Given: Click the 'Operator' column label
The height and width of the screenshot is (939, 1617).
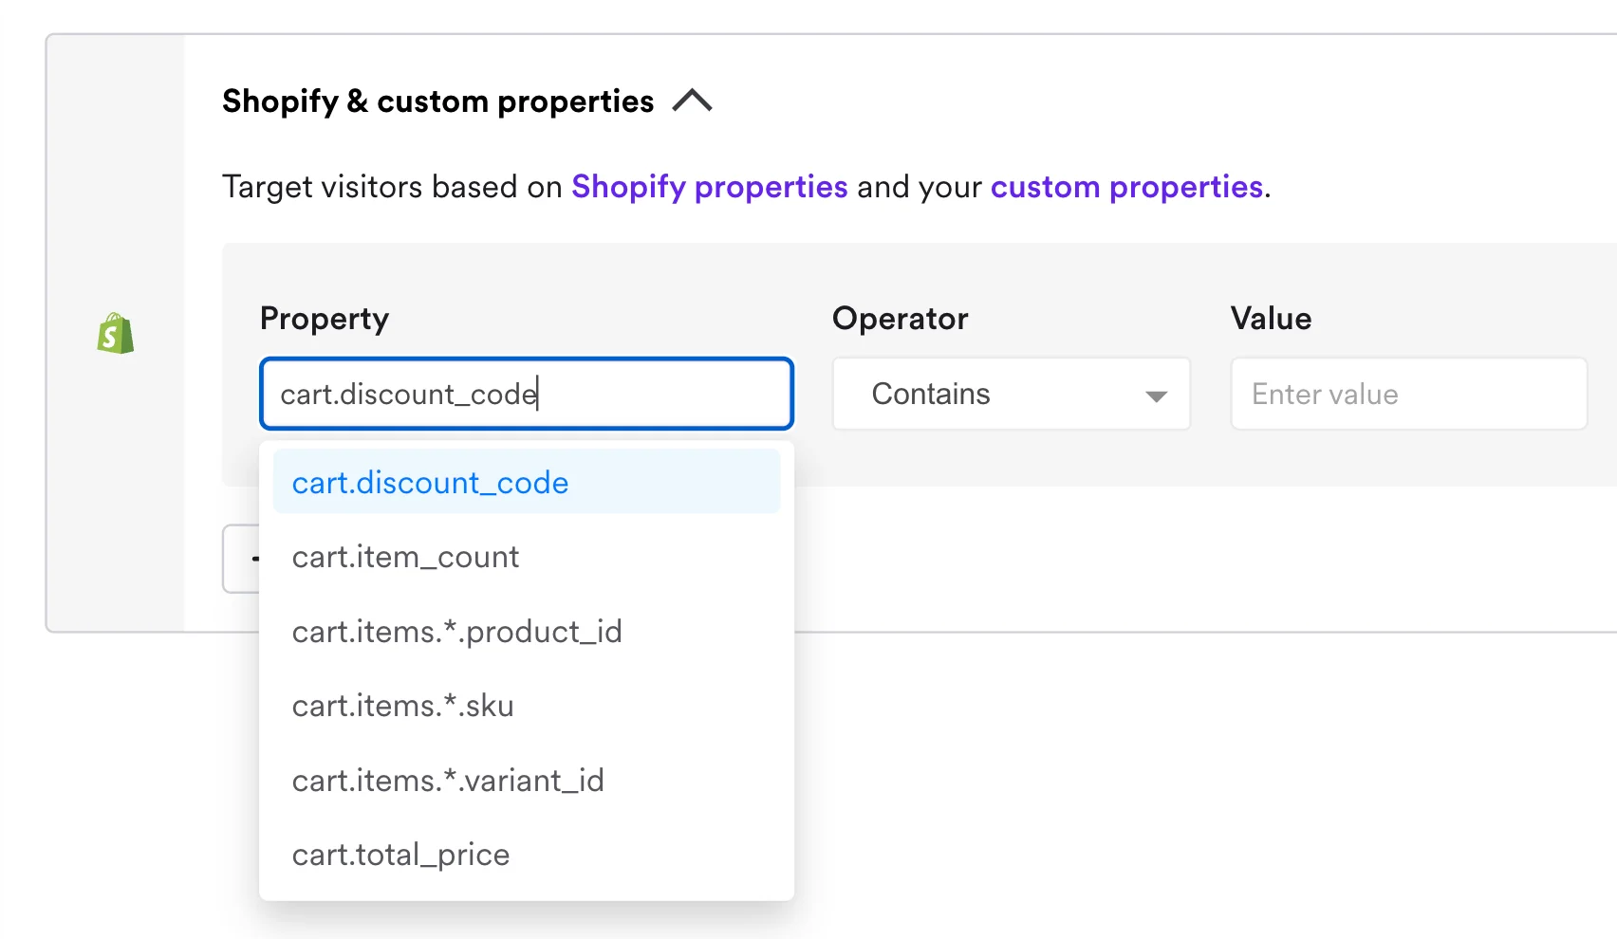Looking at the screenshot, I should [900, 319].
